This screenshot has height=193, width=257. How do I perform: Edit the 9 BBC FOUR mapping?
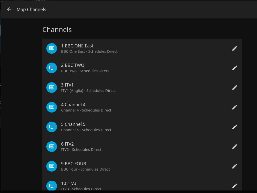234,166
